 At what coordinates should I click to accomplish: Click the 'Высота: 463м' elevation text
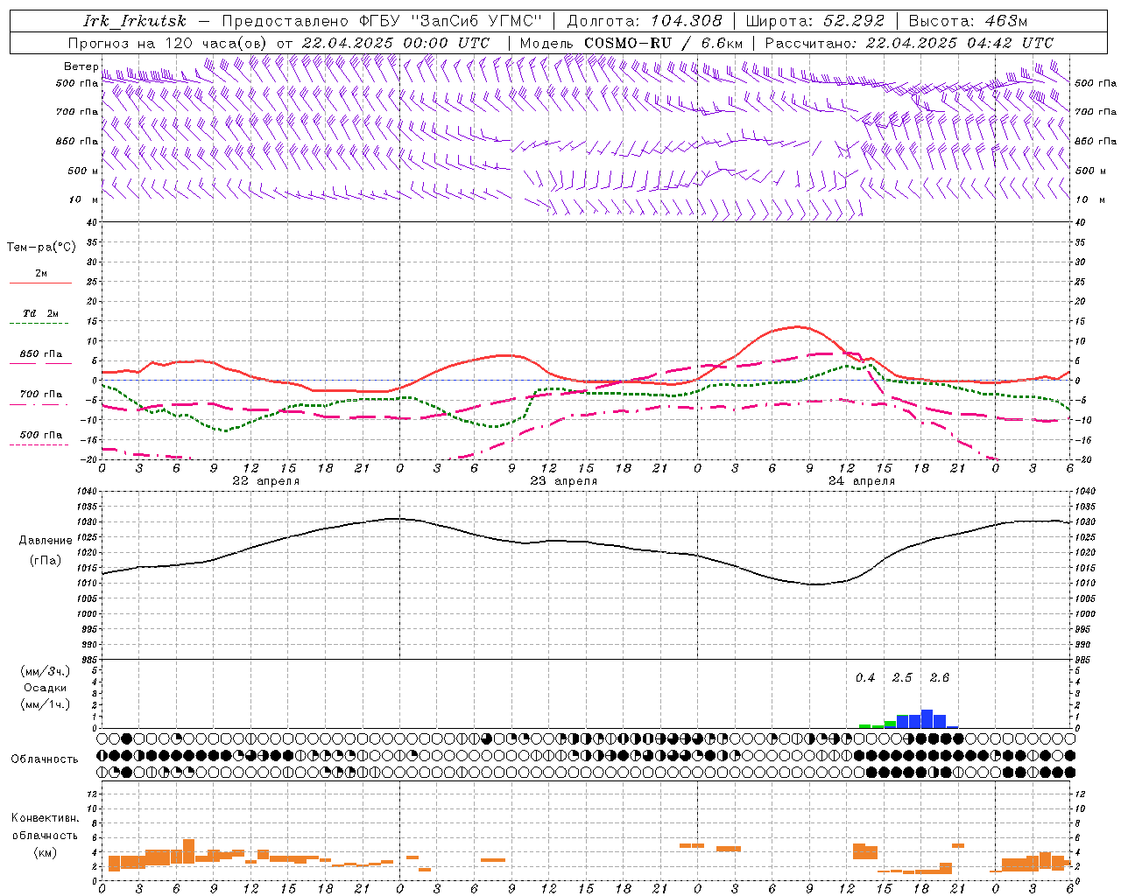coord(968,21)
